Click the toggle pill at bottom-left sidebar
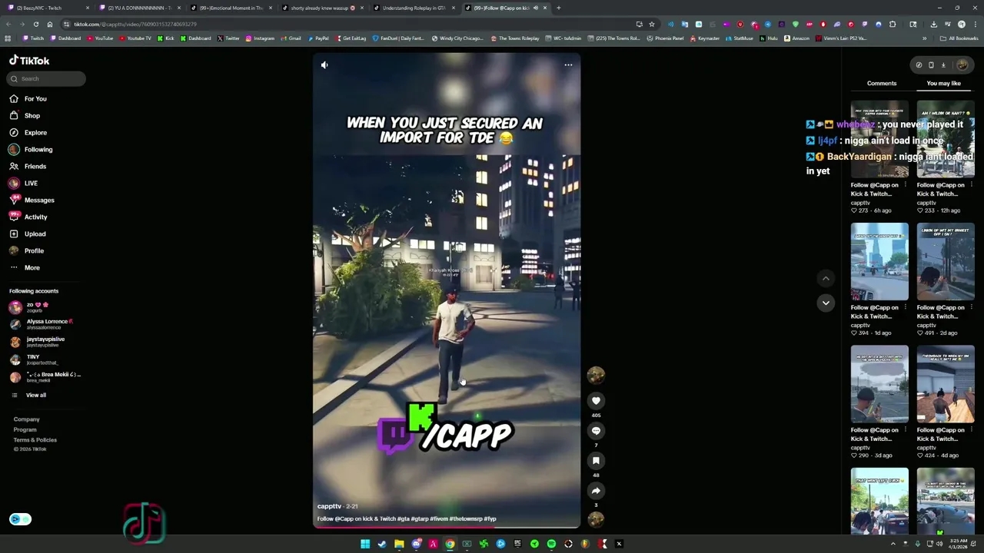The image size is (984, 553). tap(20, 519)
